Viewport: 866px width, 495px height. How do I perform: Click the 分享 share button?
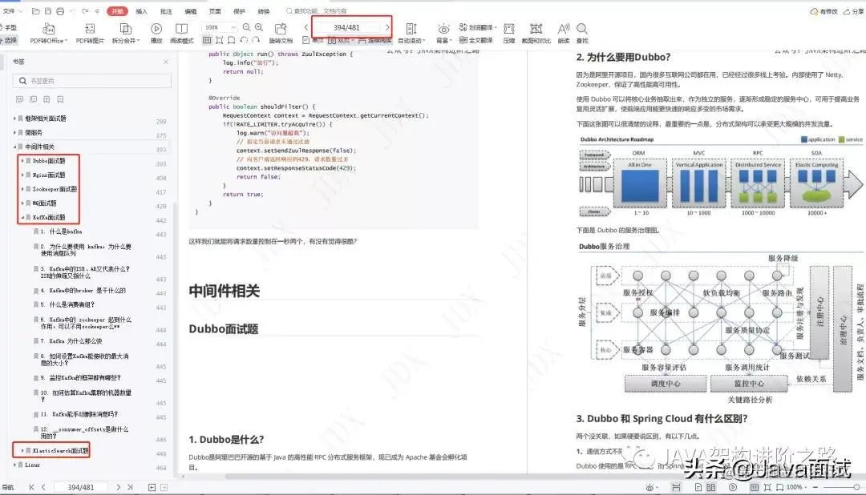tap(853, 11)
